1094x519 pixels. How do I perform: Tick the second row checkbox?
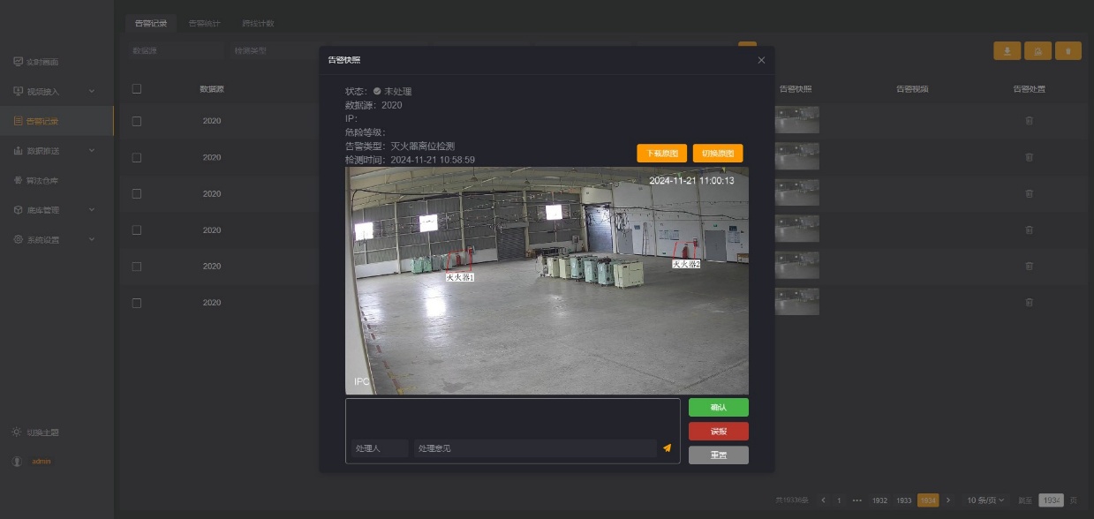(136, 157)
